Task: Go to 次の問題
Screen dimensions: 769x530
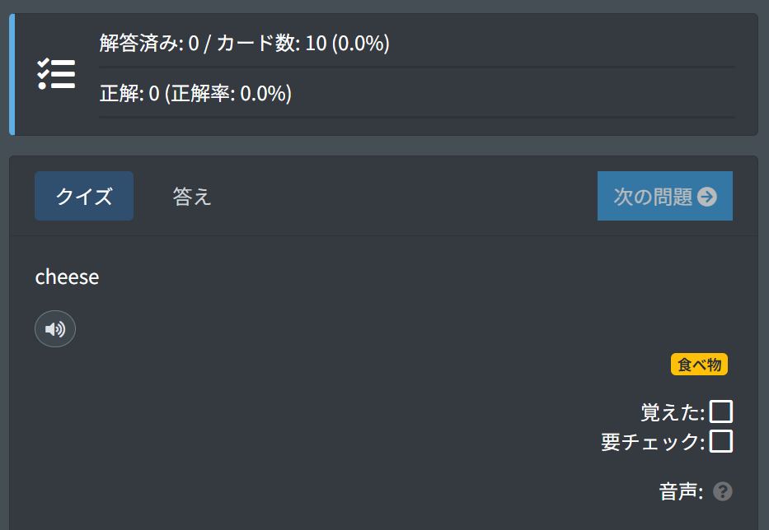Action: pos(664,196)
